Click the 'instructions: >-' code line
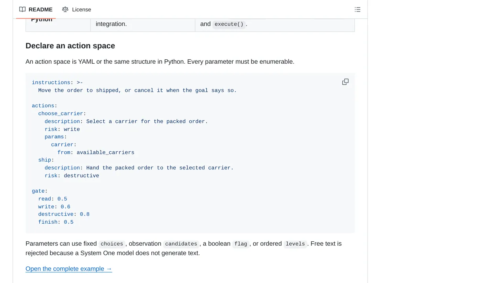This screenshot has height=283, width=503. [57, 83]
